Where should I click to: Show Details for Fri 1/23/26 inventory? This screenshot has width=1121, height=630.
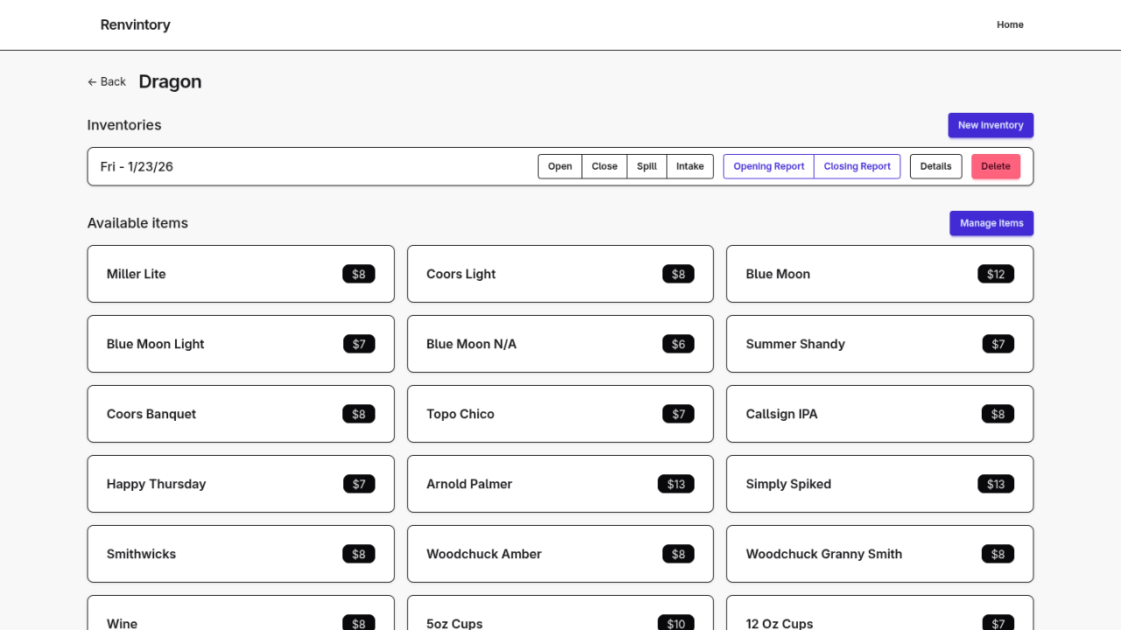click(x=935, y=166)
